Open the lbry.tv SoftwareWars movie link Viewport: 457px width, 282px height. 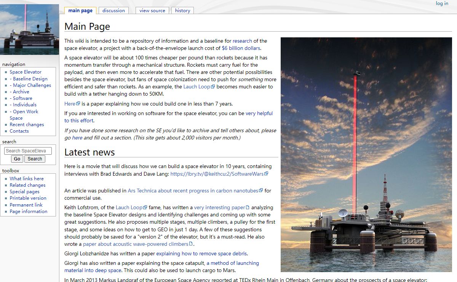point(217,174)
